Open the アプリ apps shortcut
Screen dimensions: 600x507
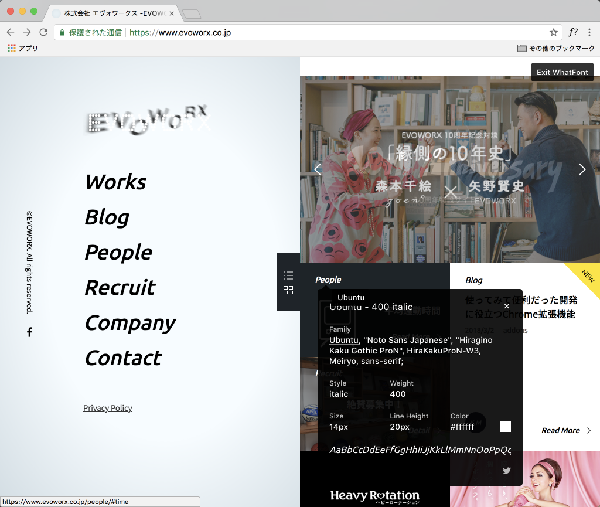23,48
